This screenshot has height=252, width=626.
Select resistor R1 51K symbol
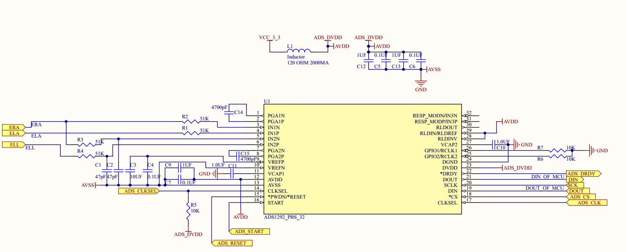coord(192,133)
